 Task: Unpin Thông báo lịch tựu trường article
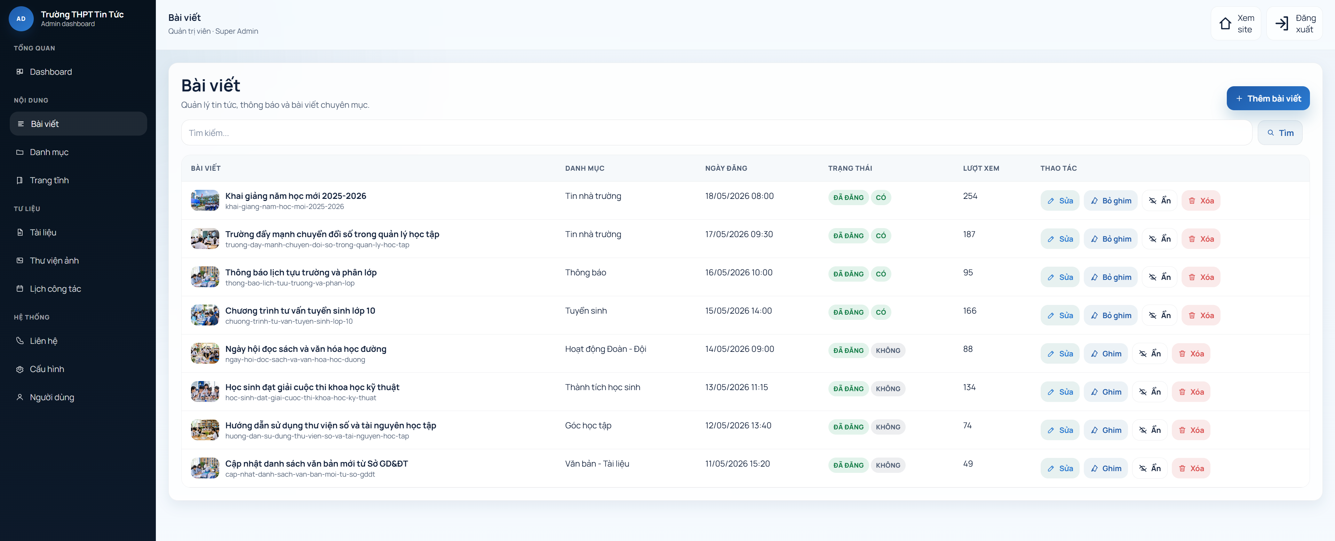pos(1111,277)
